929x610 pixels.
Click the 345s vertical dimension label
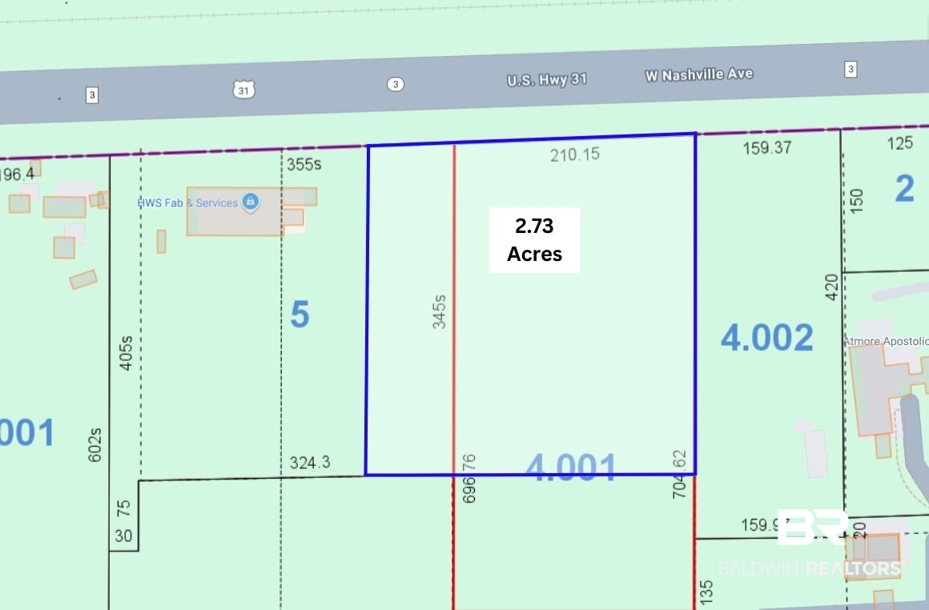pos(439,311)
